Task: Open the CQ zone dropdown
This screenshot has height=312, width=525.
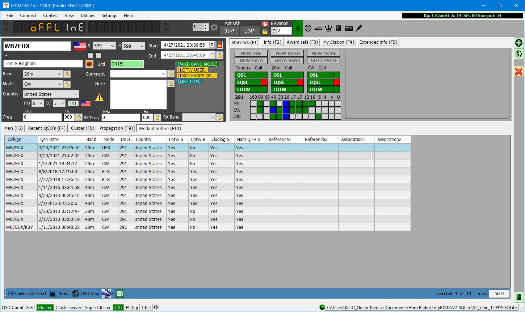Action: pyautogui.click(x=59, y=103)
